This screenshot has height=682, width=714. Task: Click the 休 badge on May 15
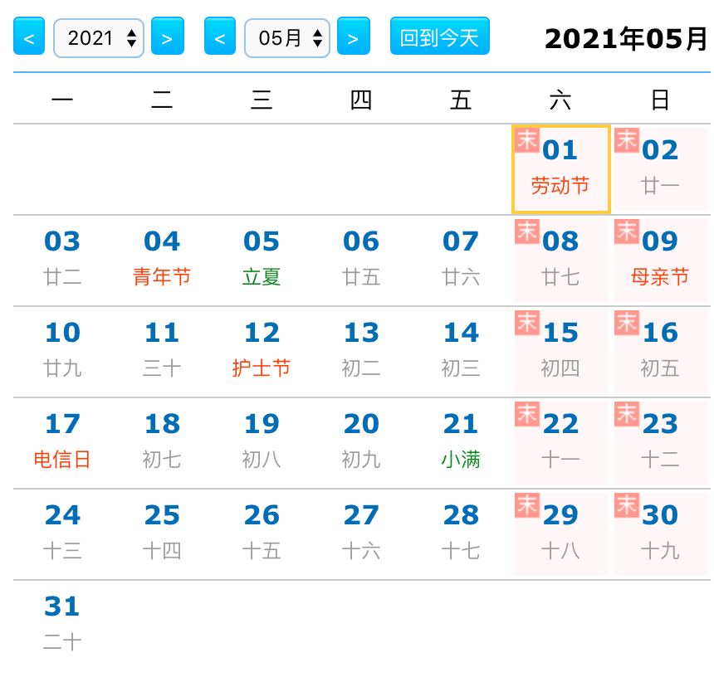click(527, 323)
